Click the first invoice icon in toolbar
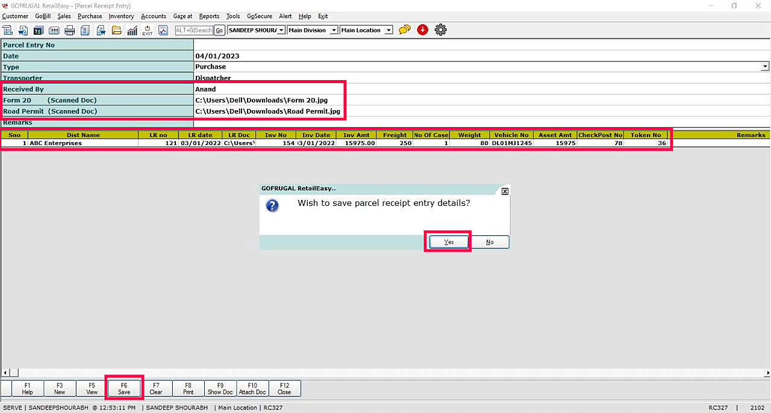 click(x=7, y=30)
